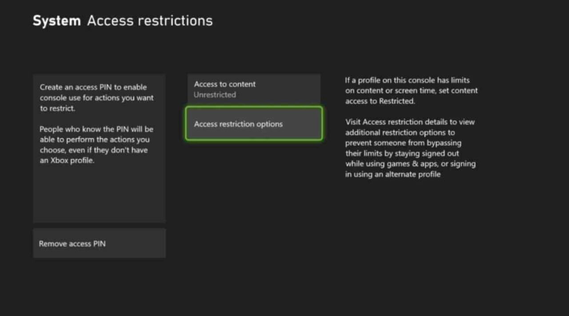569x316 pixels.
Task: Click the PIN explanation text panel
Action: (99, 133)
